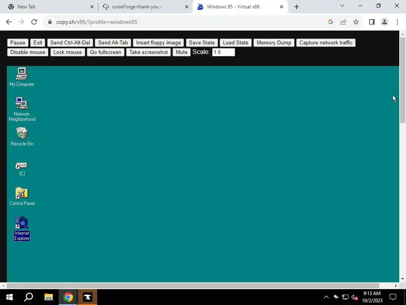
Task: Click the vertical page scrollbar thumb
Action: coord(403,80)
